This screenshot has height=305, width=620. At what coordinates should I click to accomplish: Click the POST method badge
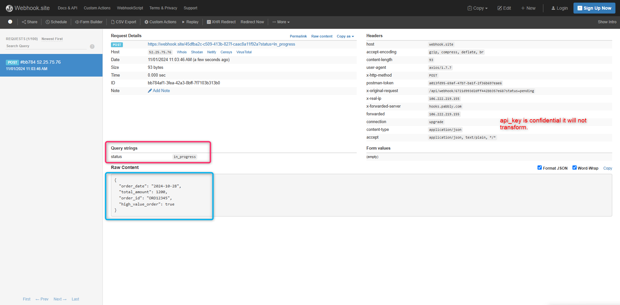click(x=117, y=45)
